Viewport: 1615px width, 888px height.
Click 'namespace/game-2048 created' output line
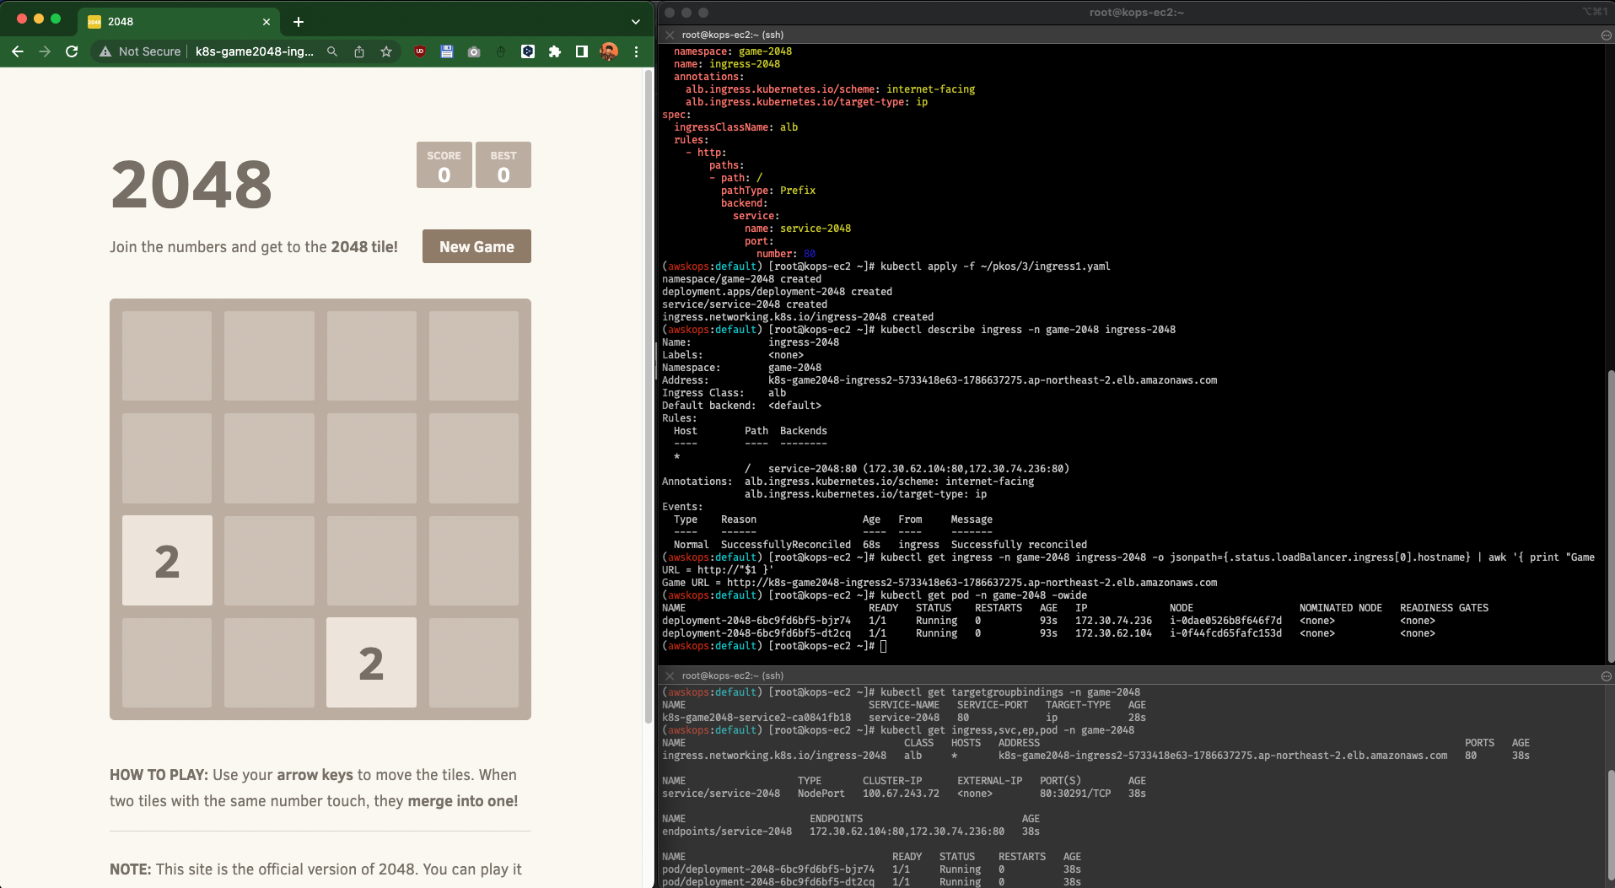click(741, 279)
